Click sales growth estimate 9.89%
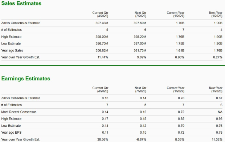Viewport: 225px width, 142px height. coord(142,57)
